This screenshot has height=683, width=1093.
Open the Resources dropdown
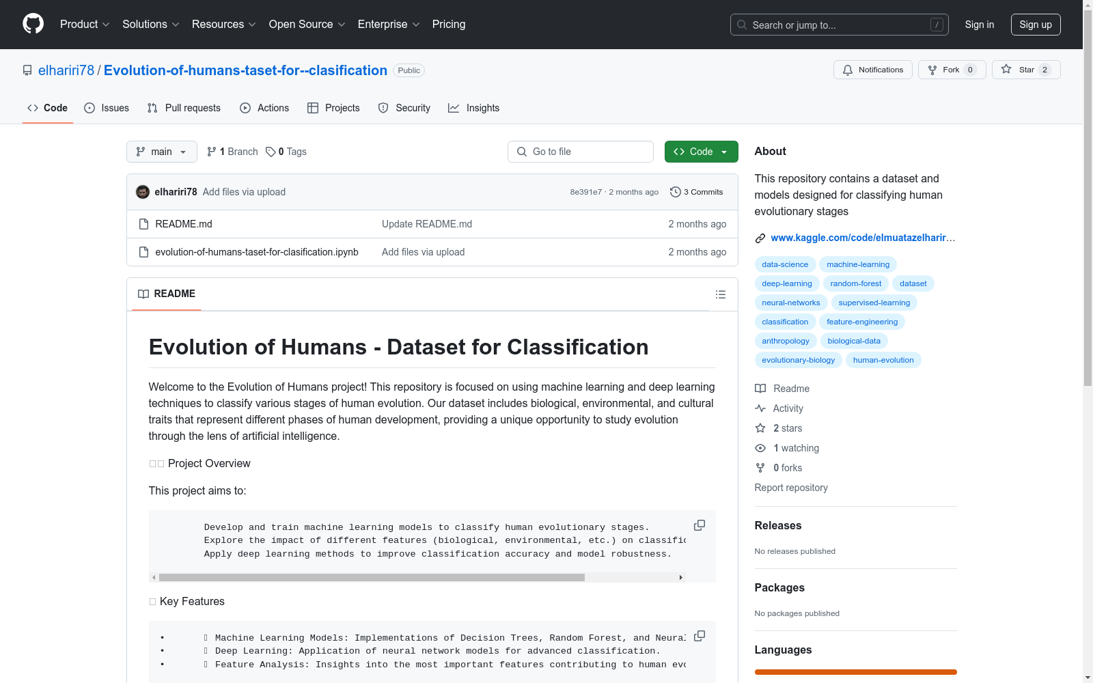pos(224,25)
